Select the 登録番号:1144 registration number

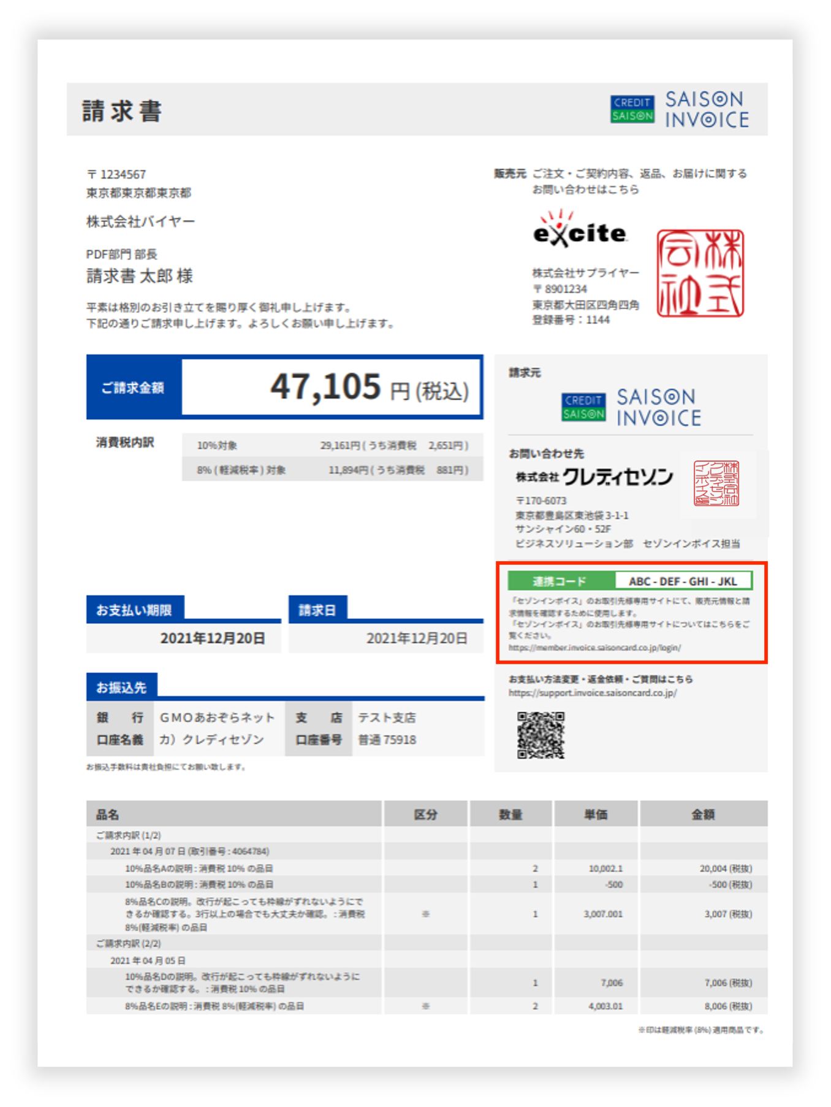pos(571,320)
